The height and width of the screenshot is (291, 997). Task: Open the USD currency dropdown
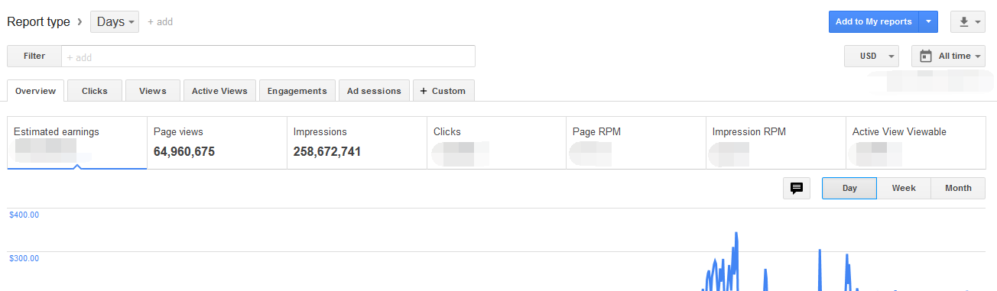point(872,56)
